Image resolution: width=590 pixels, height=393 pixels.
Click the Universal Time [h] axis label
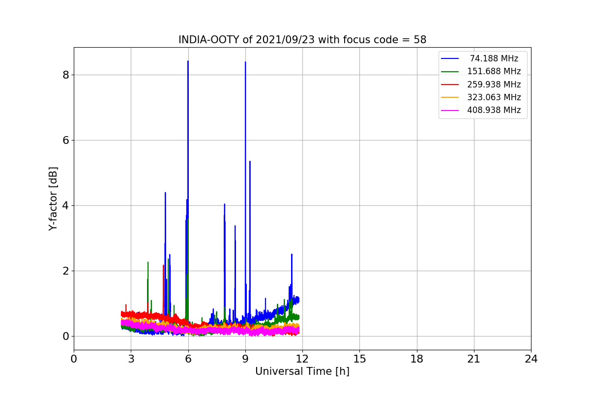(302, 371)
